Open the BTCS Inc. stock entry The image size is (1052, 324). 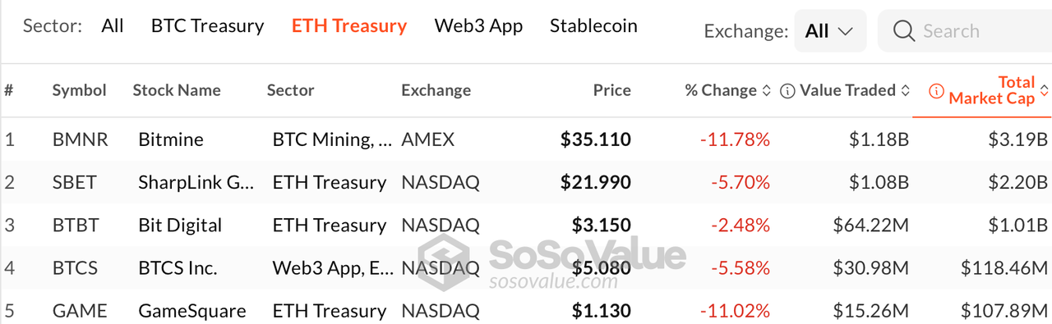pos(178,267)
